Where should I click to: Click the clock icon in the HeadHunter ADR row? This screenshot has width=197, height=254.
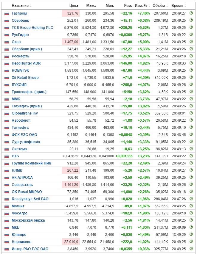point(191,63)
